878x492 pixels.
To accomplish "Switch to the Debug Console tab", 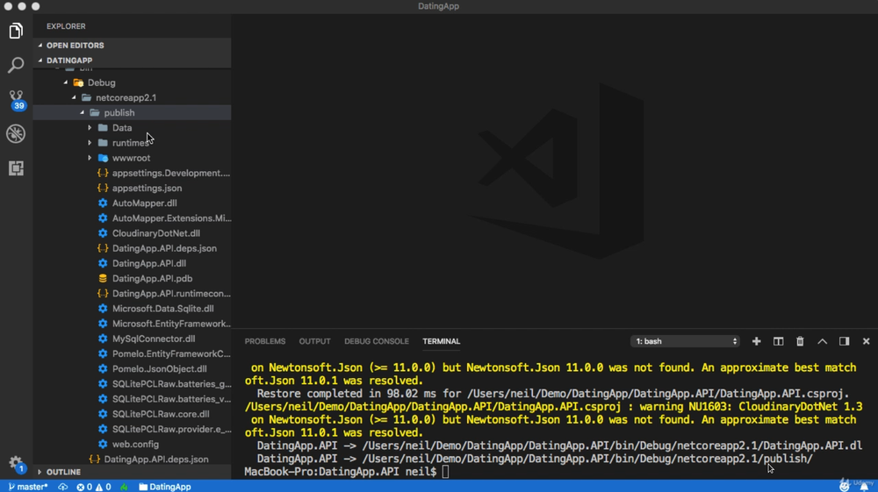I will point(377,341).
